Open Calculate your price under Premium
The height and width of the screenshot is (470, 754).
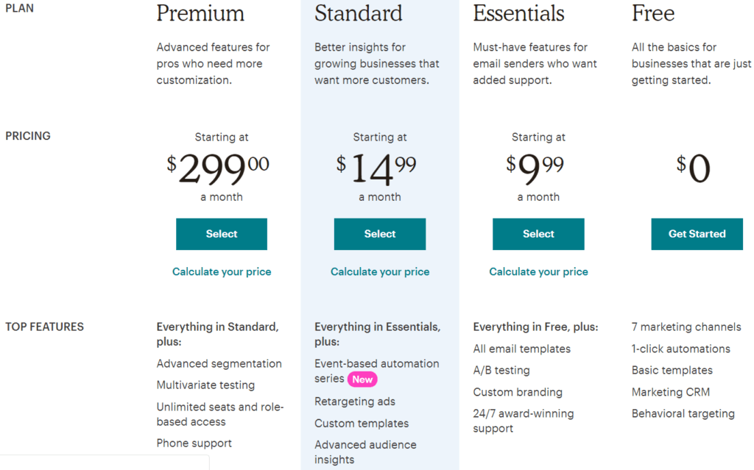[222, 272]
